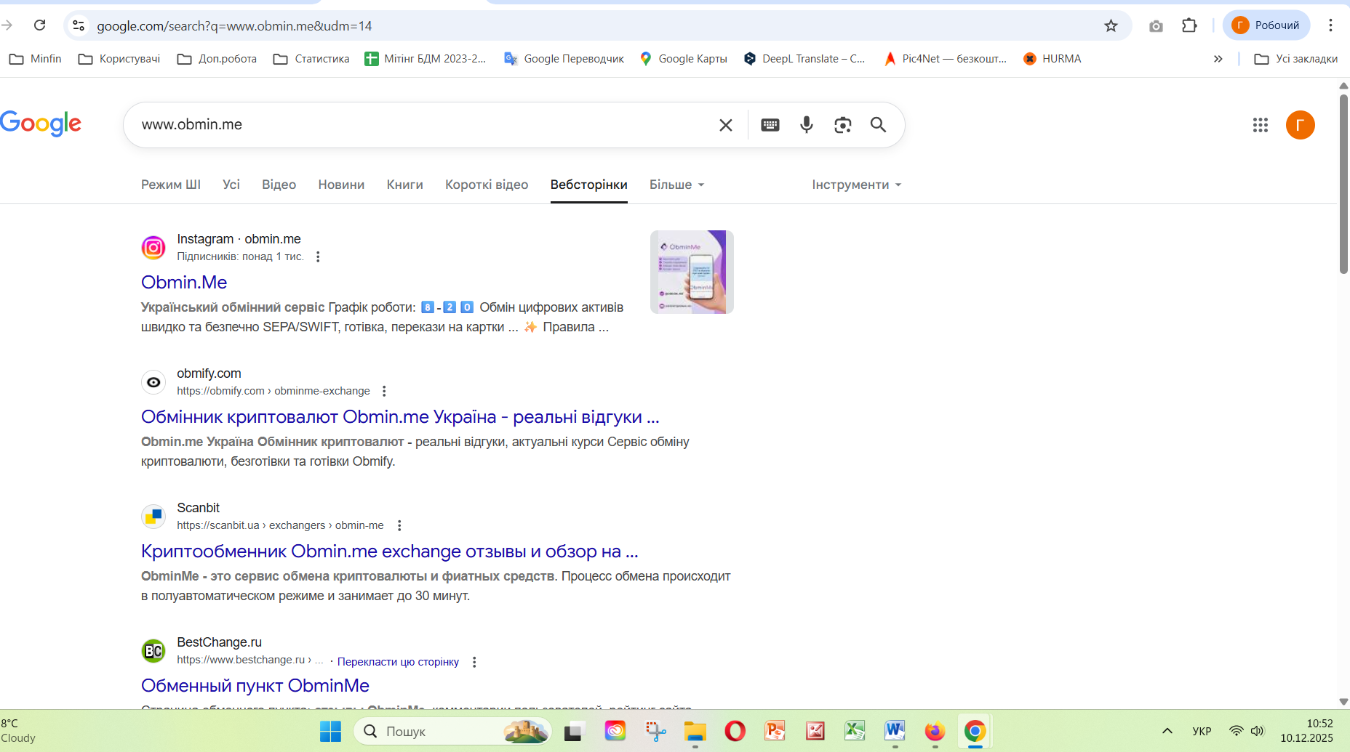Show hidden system tray icons
Screen dimensions: 1350x752
click(1167, 731)
